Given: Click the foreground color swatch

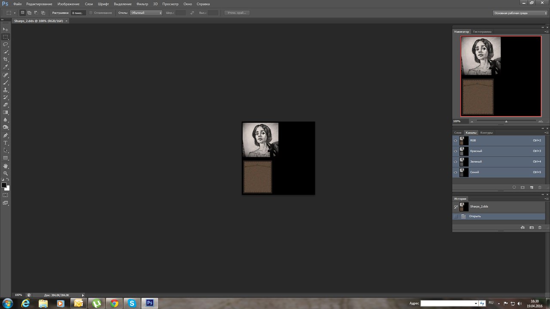Looking at the screenshot, I should click(4, 185).
